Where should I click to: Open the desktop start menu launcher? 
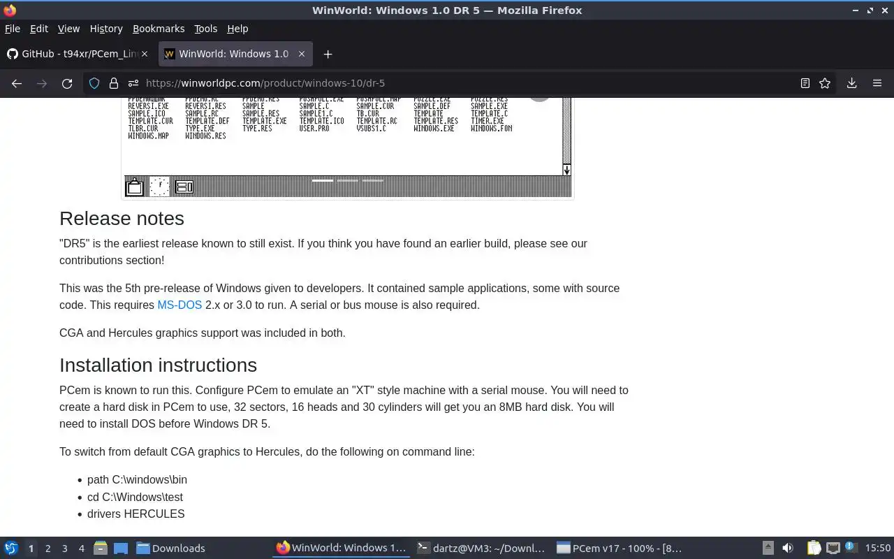click(11, 548)
